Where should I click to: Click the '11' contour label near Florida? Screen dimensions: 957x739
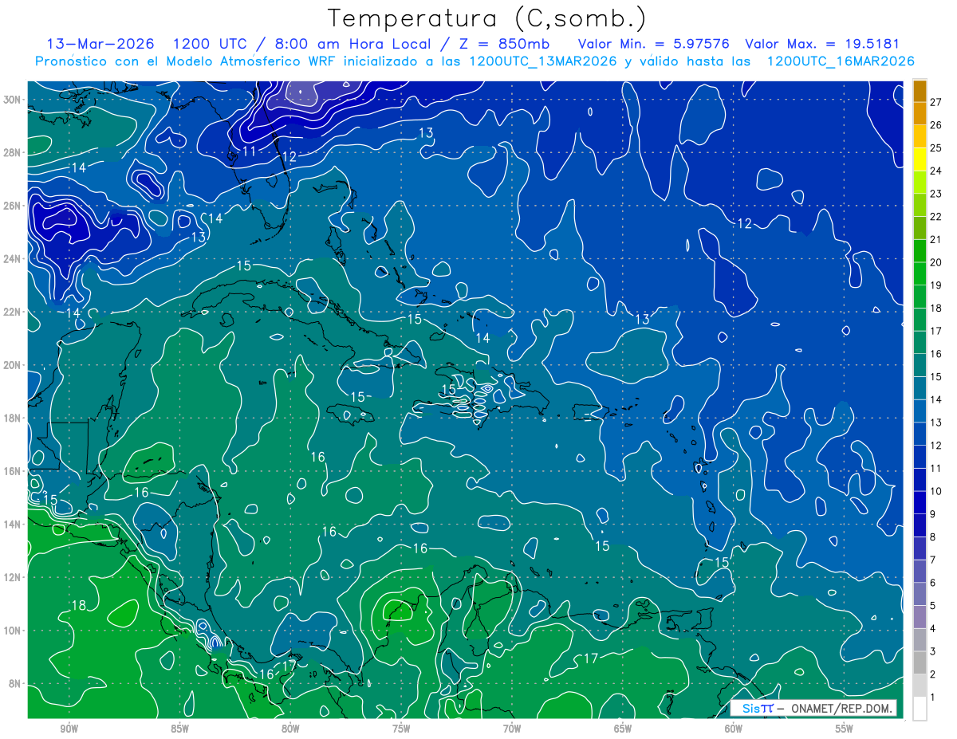(x=250, y=151)
